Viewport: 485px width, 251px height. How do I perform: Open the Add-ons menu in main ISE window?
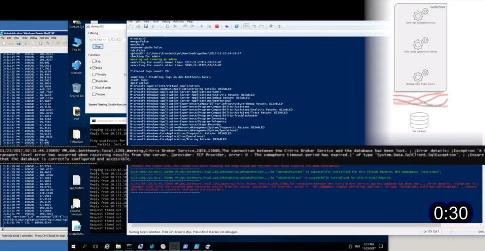[x=178, y=22]
